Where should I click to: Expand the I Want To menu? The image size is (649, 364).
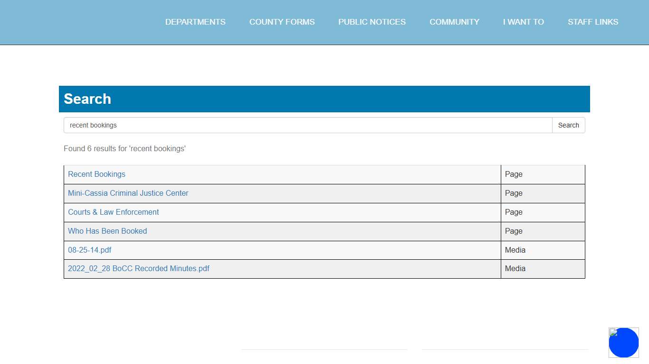click(523, 22)
